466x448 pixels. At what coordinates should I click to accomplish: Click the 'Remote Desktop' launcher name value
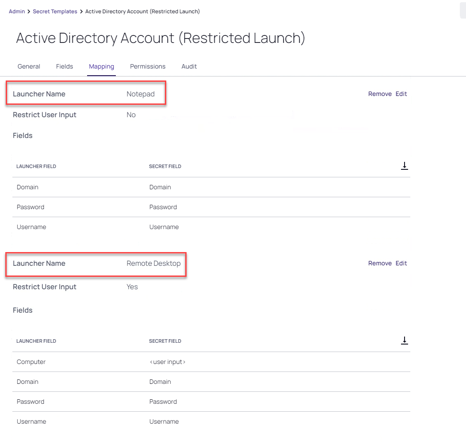(x=154, y=264)
